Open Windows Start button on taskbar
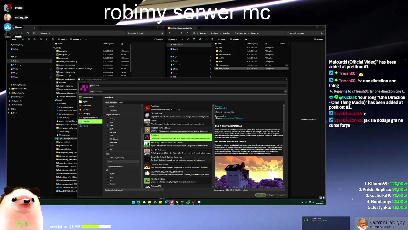 pyautogui.click(x=133, y=202)
